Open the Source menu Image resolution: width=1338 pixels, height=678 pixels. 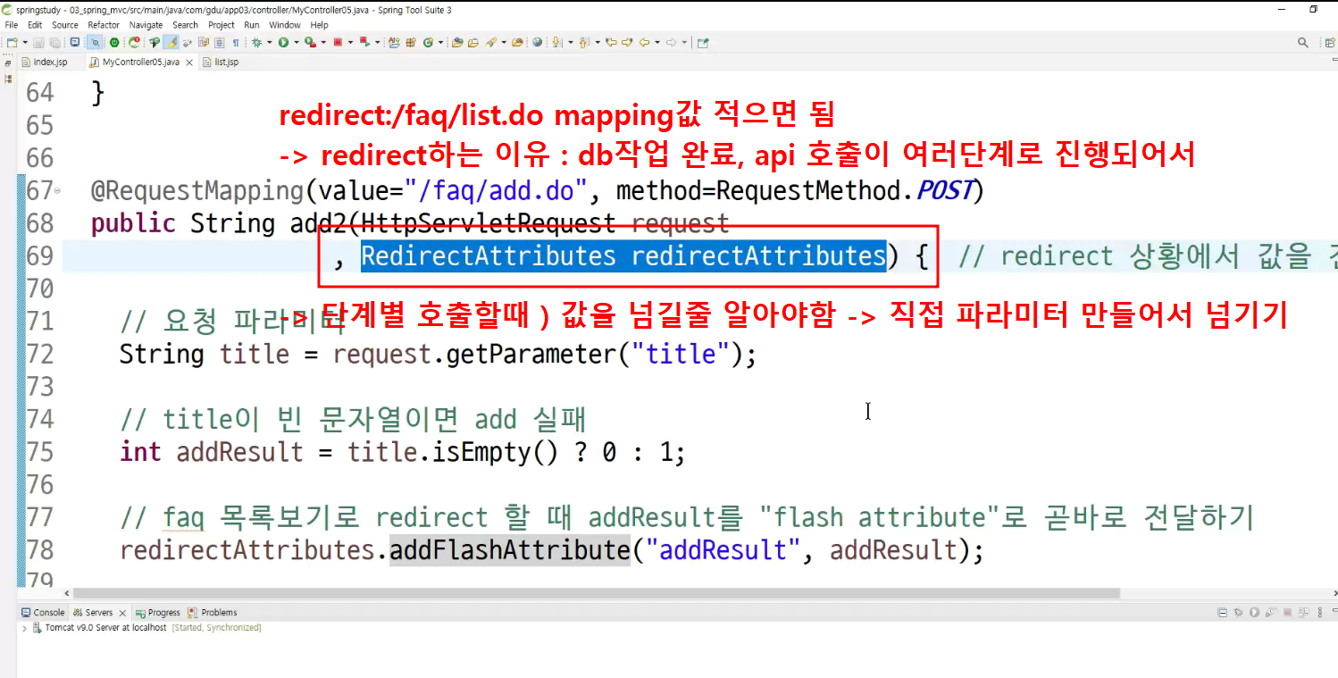[x=65, y=25]
